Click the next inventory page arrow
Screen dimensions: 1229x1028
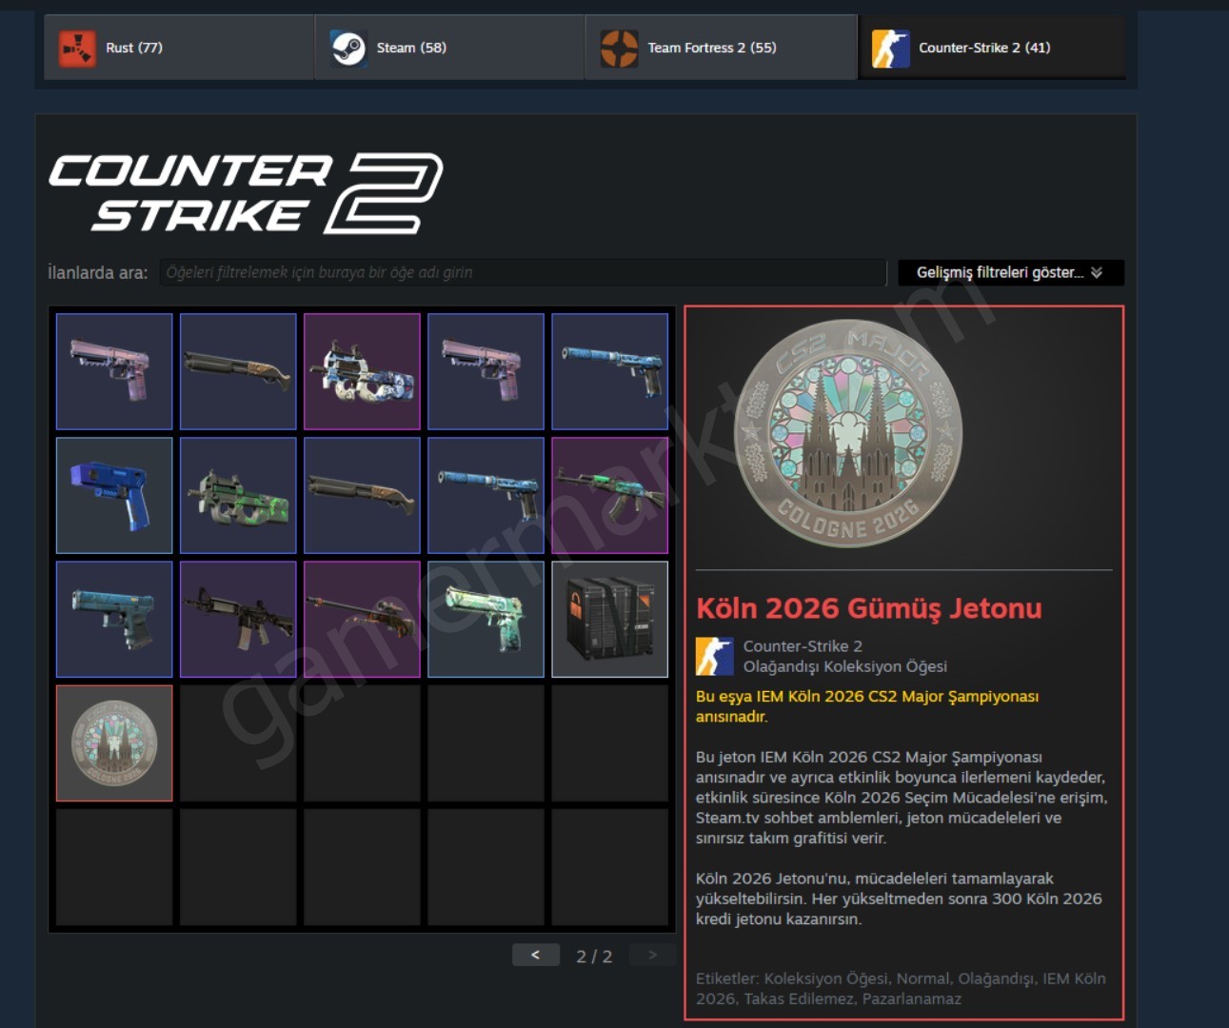click(652, 955)
